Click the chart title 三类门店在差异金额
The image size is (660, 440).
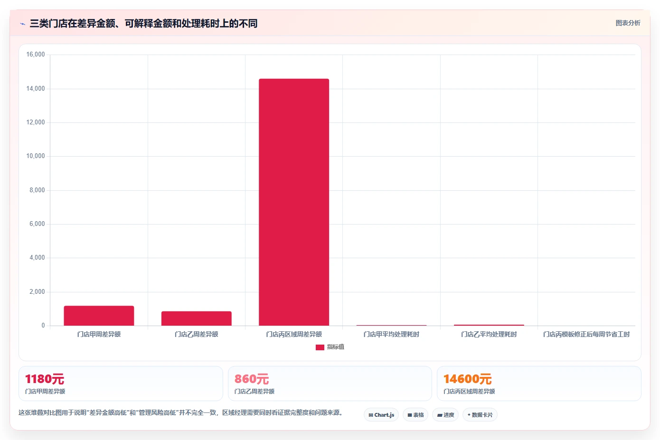[x=143, y=23]
